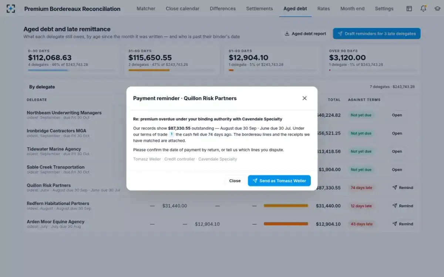Image resolution: width=444 pixels, height=277 pixels.
Task: Click the 31–60 days $115,650.55 card
Action: point(172,60)
